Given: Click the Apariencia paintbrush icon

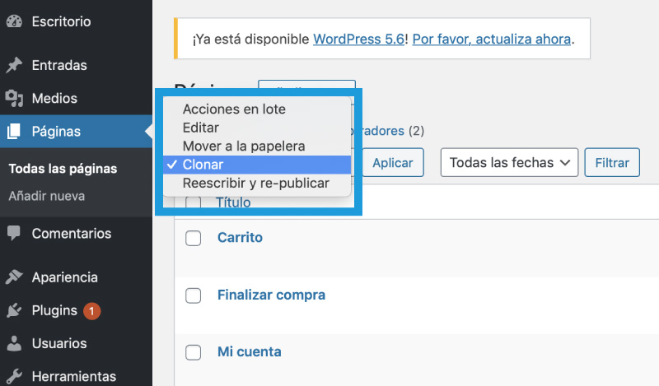Looking at the screenshot, I should click(14, 277).
